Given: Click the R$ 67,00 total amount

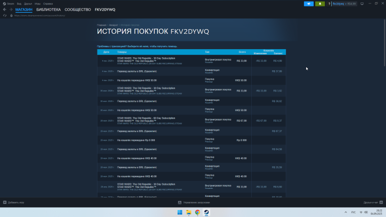Looking at the screenshot, I should 242,121.
